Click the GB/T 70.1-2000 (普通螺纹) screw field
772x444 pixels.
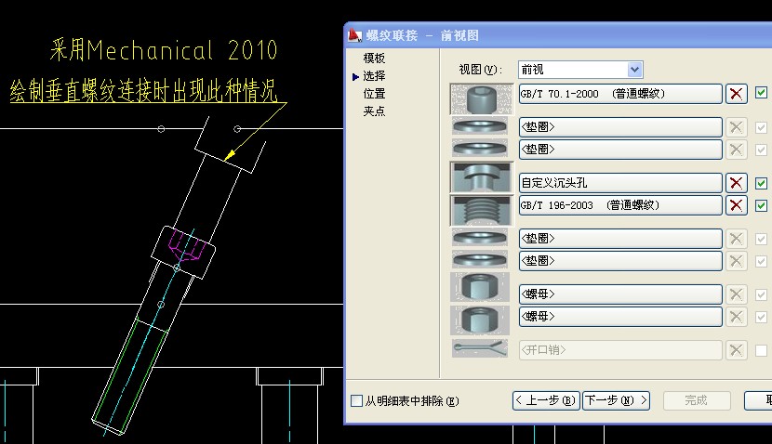pyautogui.click(x=620, y=94)
